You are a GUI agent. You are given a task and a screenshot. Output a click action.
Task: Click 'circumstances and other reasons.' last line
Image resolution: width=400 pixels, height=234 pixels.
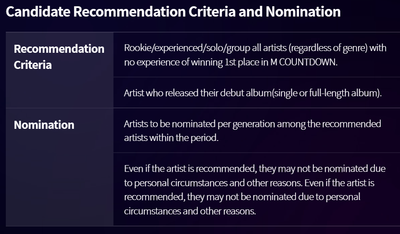[190, 211]
